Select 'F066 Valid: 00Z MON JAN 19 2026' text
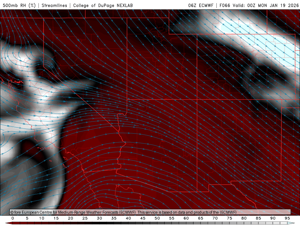 [x=259, y=5]
